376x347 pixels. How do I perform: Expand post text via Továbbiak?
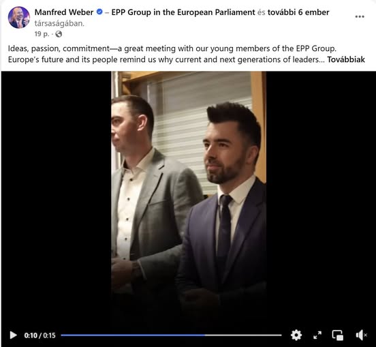[x=346, y=59]
